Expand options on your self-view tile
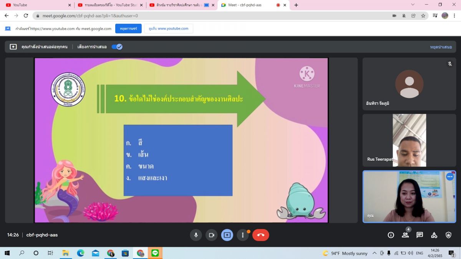 (x=449, y=177)
